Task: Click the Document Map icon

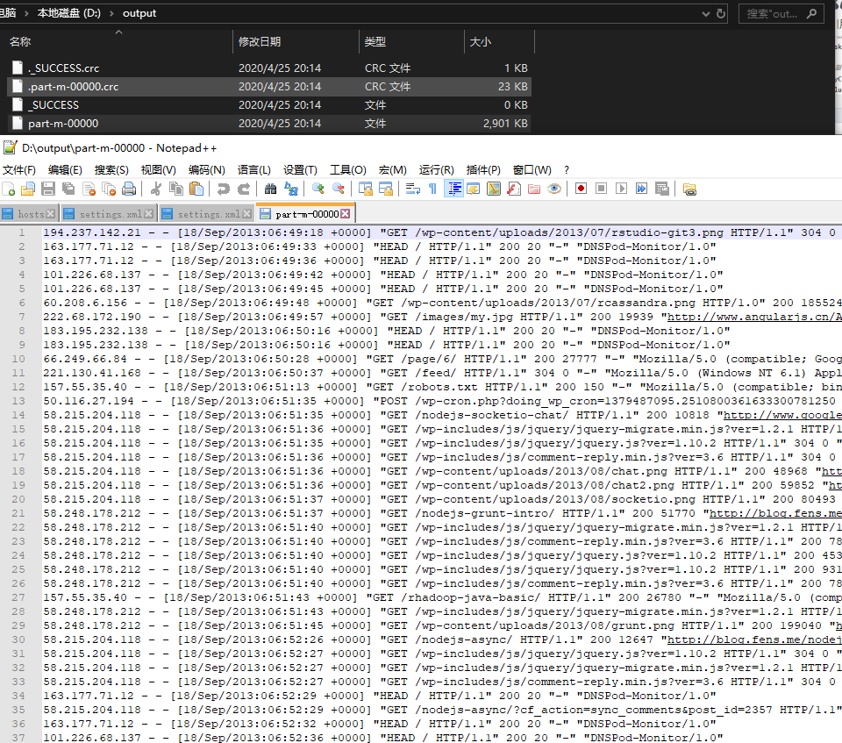Action: (494, 189)
